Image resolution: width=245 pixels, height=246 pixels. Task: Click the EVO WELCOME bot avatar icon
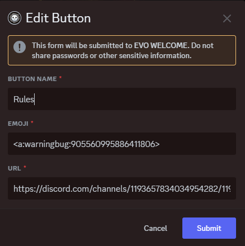point(15,18)
